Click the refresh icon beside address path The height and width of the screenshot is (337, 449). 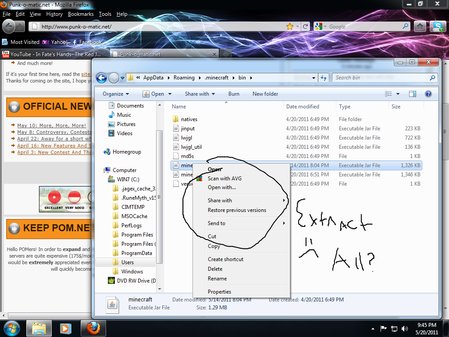[x=324, y=78]
